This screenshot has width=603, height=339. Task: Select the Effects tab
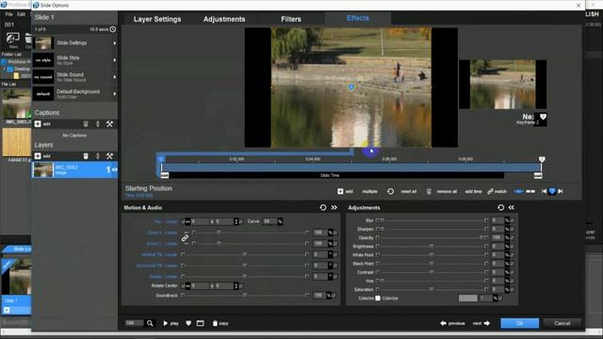pos(358,18)
